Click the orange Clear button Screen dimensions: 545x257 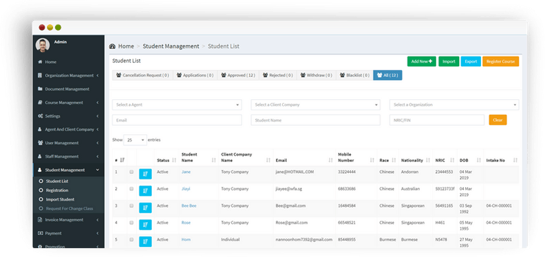click(498, 120)
